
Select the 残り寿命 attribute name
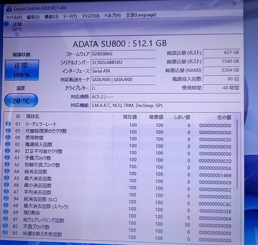pos(31,213)
